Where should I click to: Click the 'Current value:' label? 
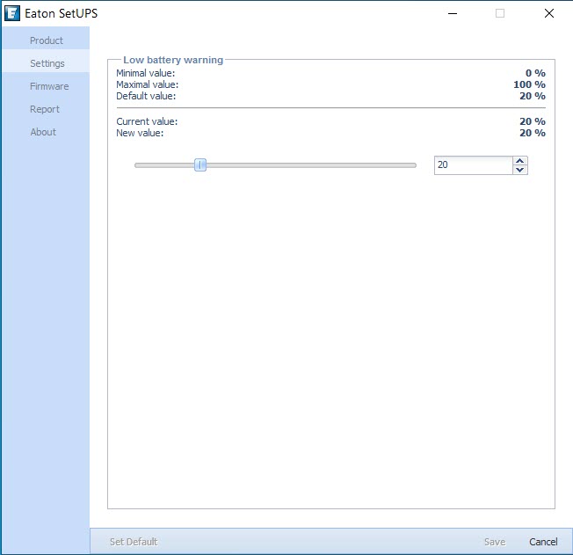coord(147,121)
